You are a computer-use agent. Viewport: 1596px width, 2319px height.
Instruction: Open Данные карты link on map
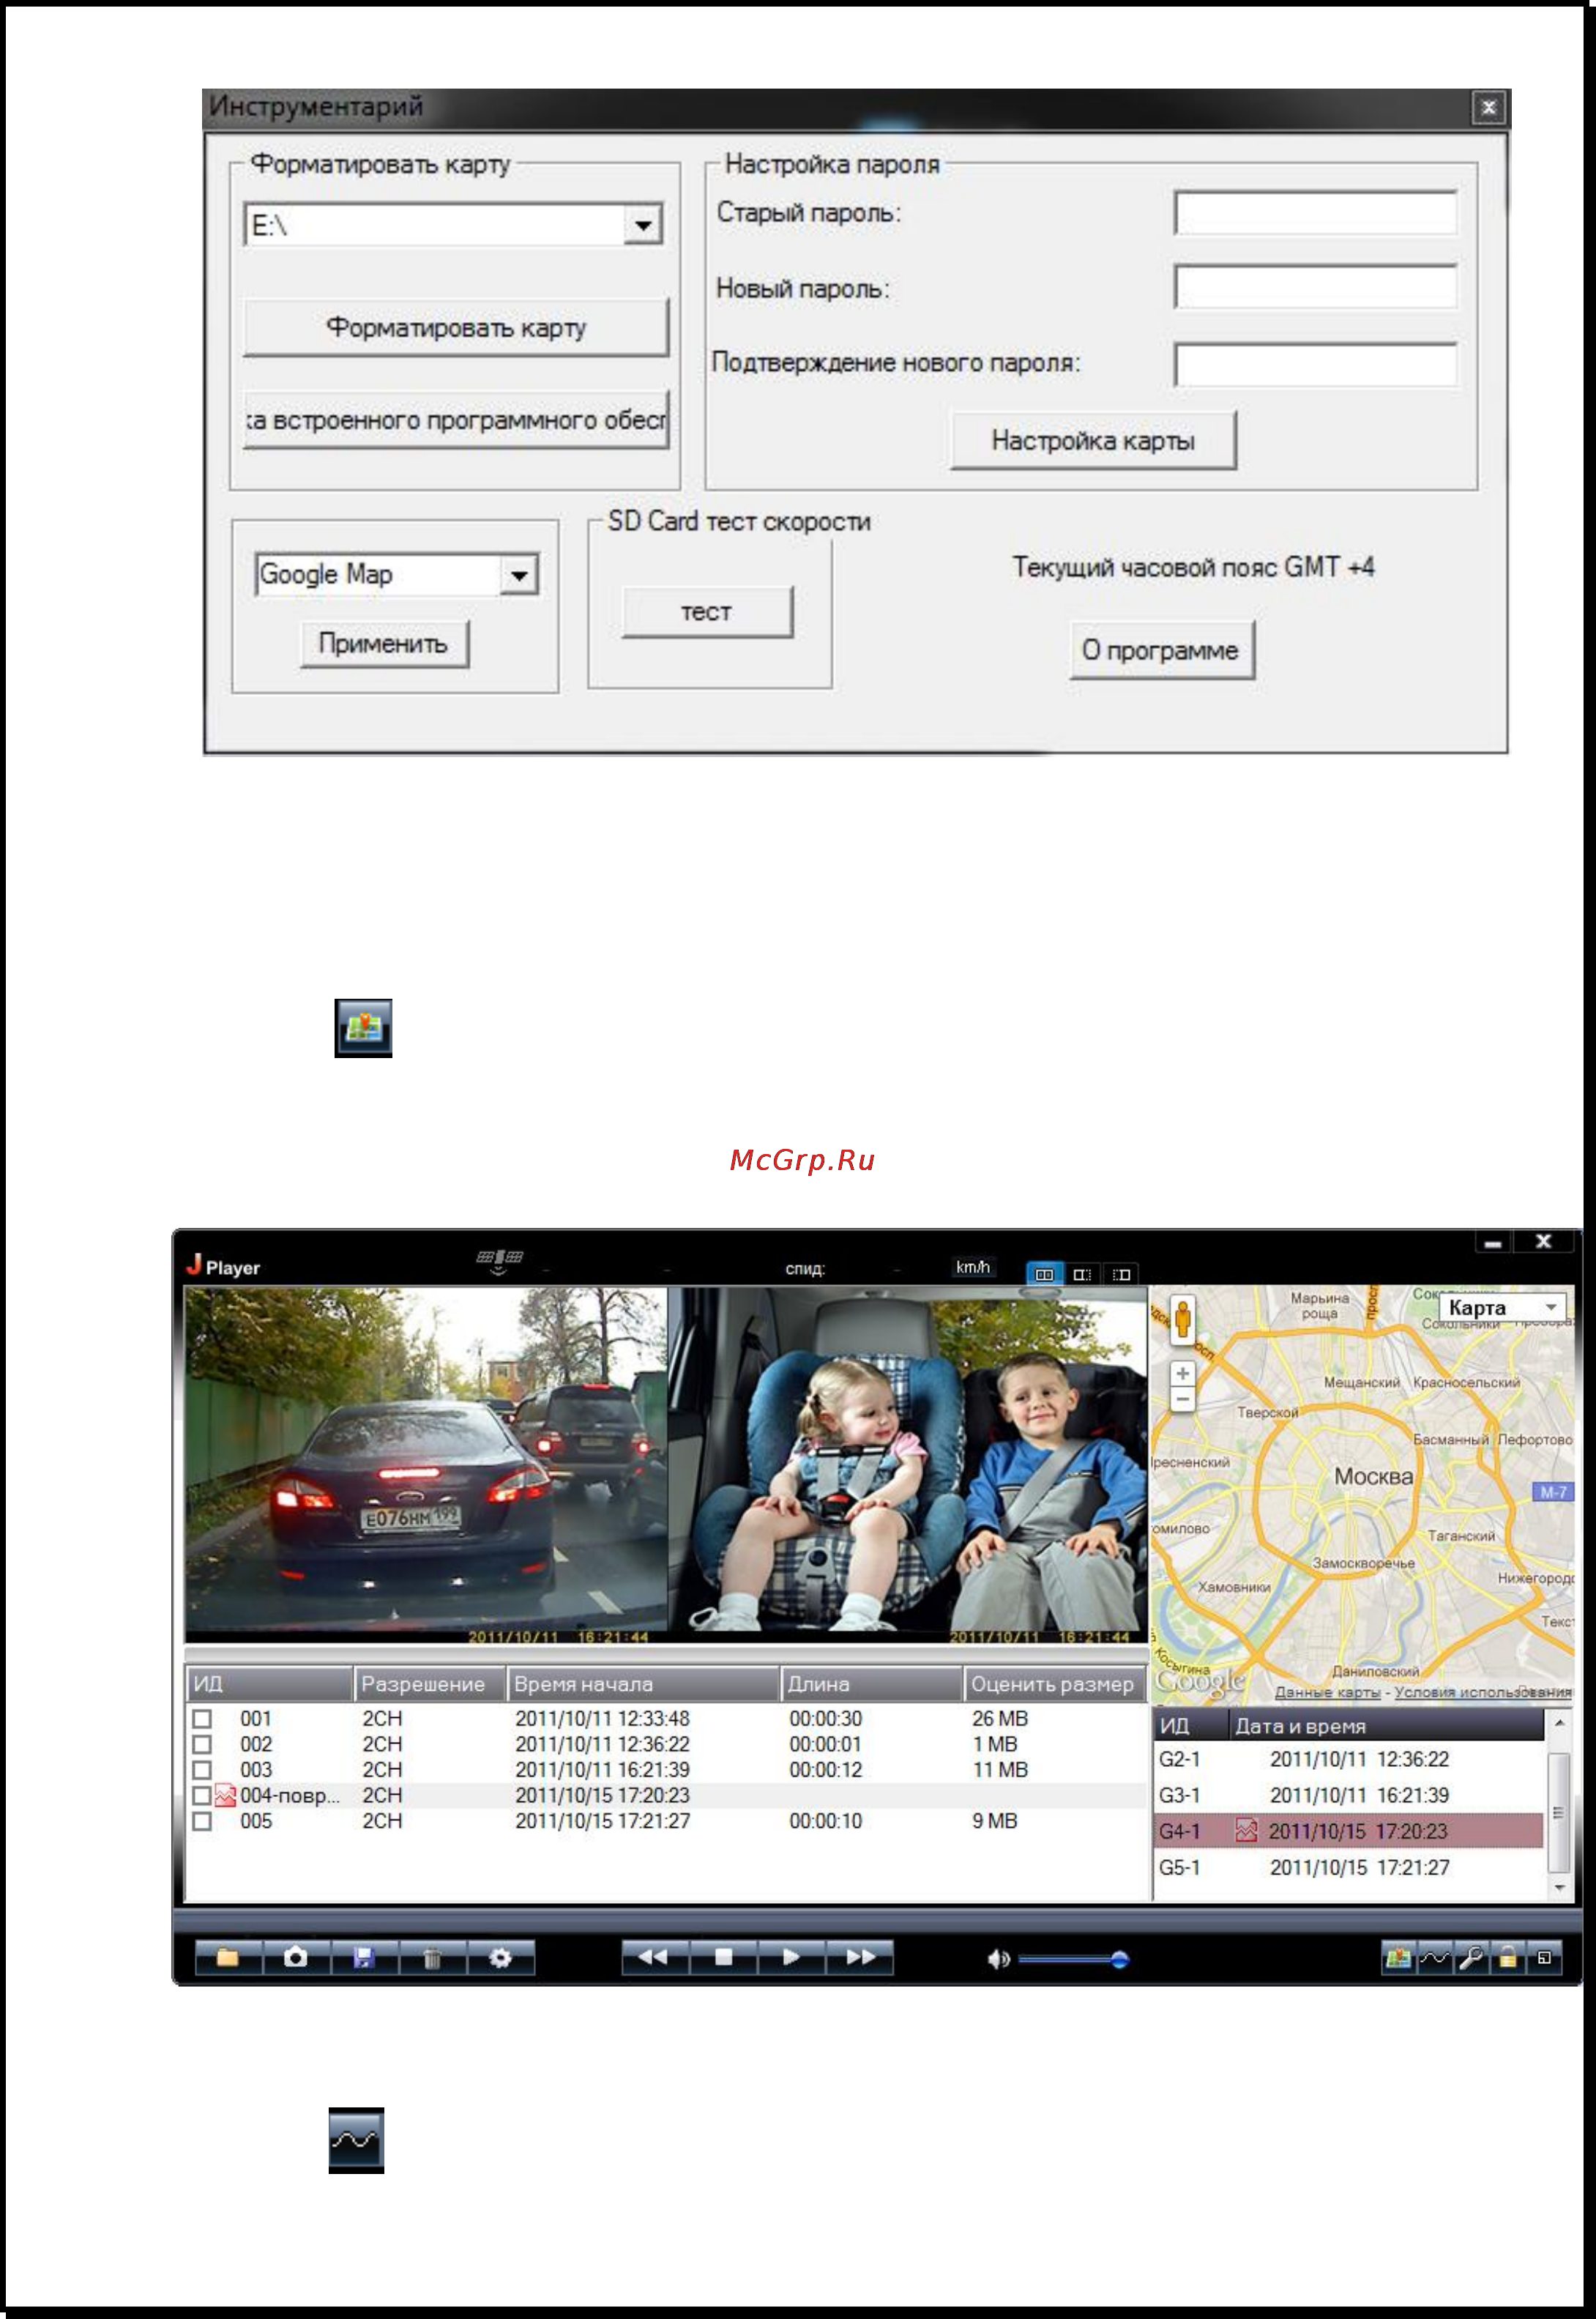pos(1327,1692)
